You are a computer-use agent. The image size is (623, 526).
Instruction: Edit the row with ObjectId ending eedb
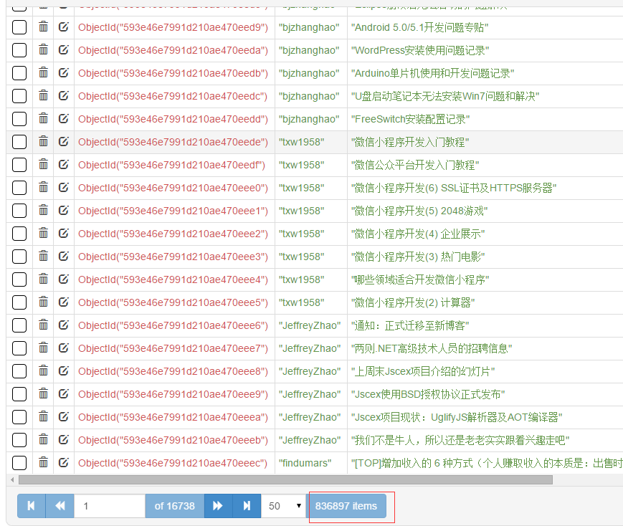(x=64, y=72)
